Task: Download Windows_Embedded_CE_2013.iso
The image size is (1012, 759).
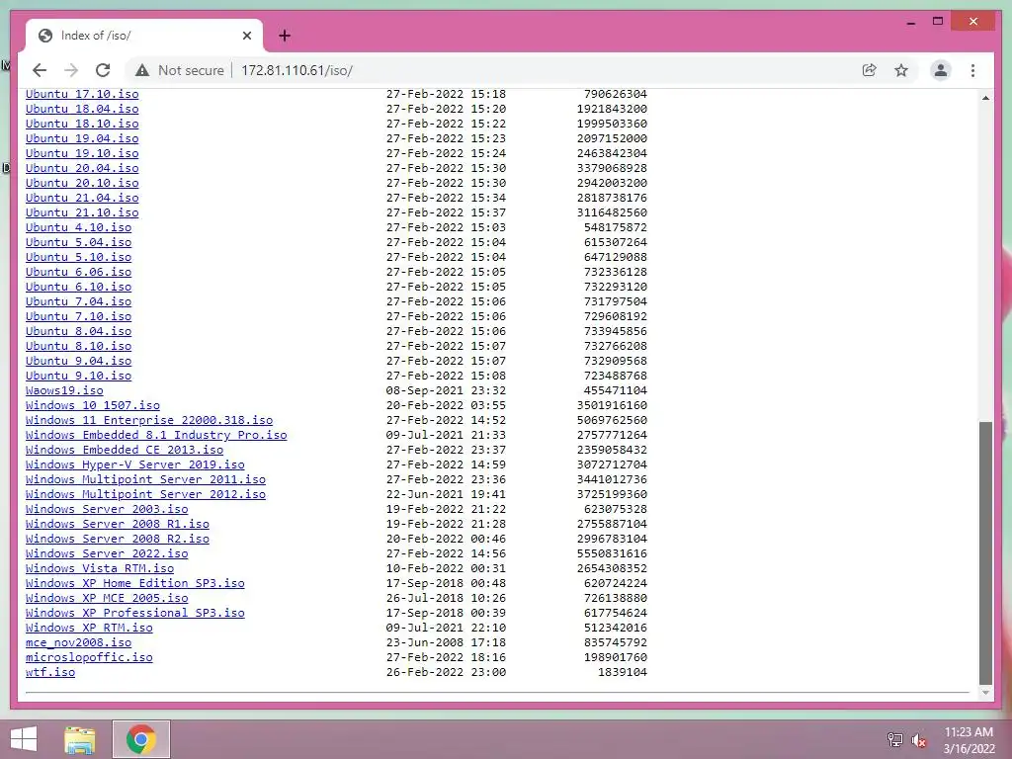Action: pyautogui.click(x=125, y=450)
